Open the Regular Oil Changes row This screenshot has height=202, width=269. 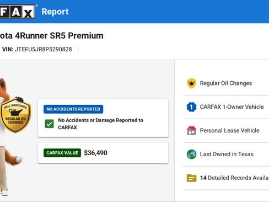click(226, 83)
